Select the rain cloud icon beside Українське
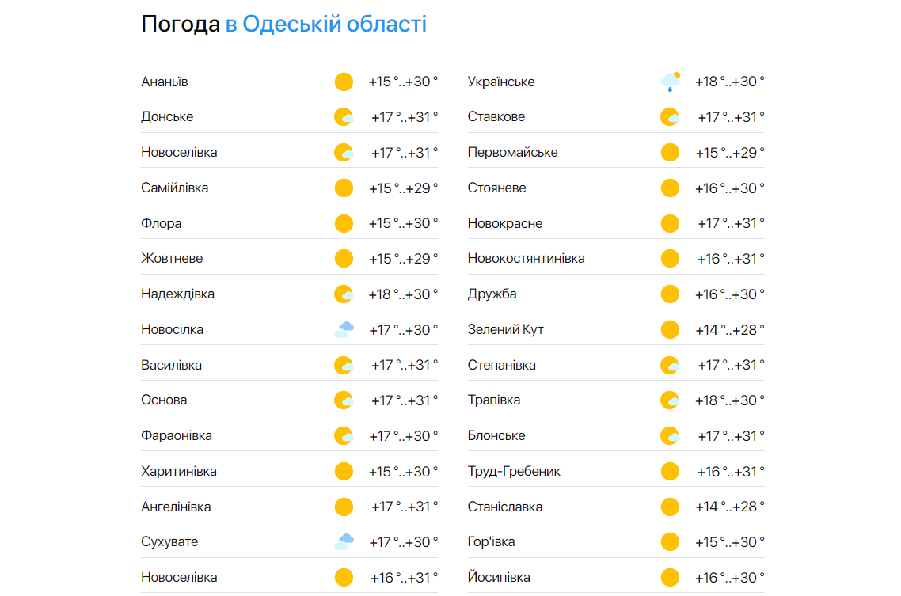The image size is (901, 596). (x=671, y=81)
